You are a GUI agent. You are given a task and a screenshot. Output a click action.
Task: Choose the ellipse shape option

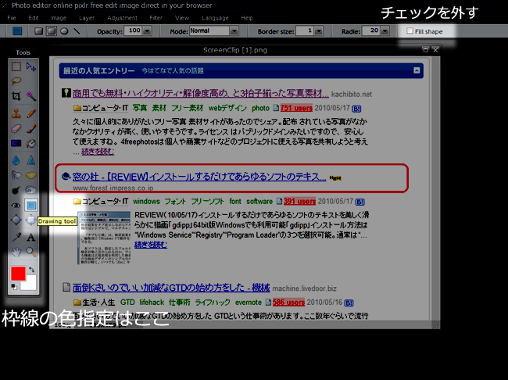(x=64, y=31)
